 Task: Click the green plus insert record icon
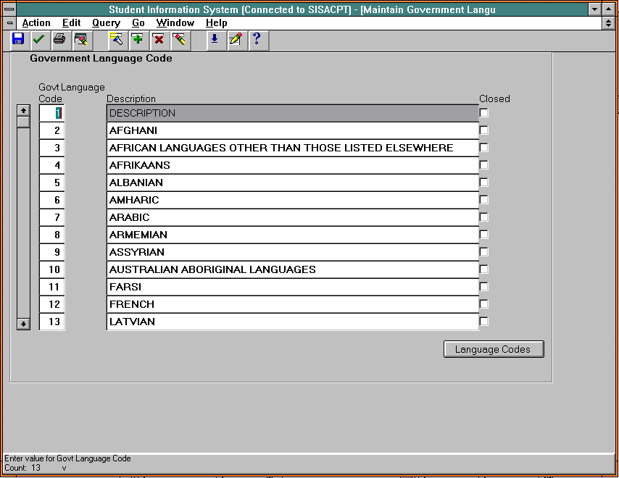pyautogui.click(x=137, y=39)
